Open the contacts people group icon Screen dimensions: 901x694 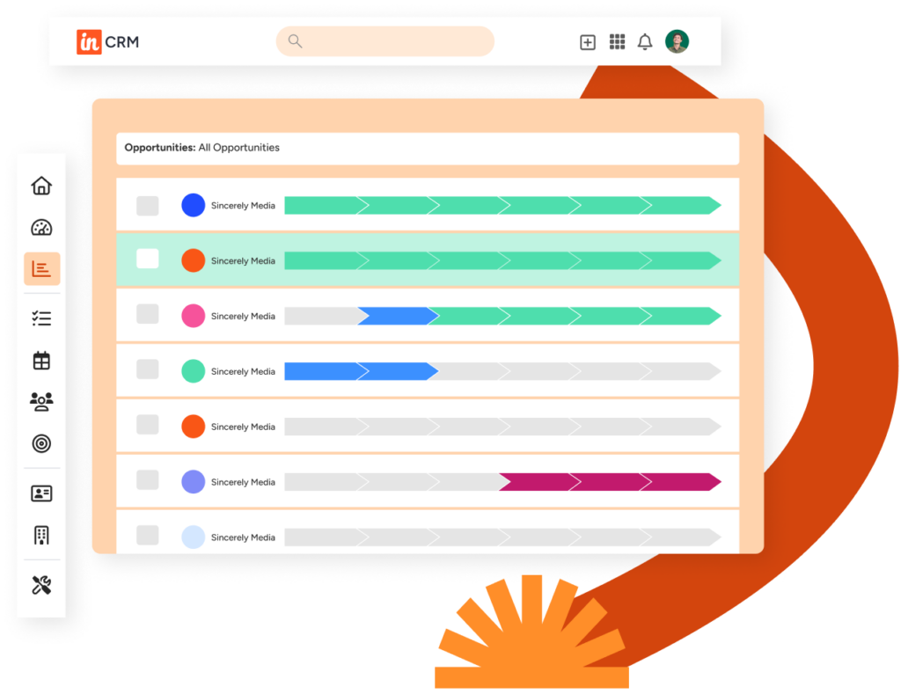pos(41,402)
